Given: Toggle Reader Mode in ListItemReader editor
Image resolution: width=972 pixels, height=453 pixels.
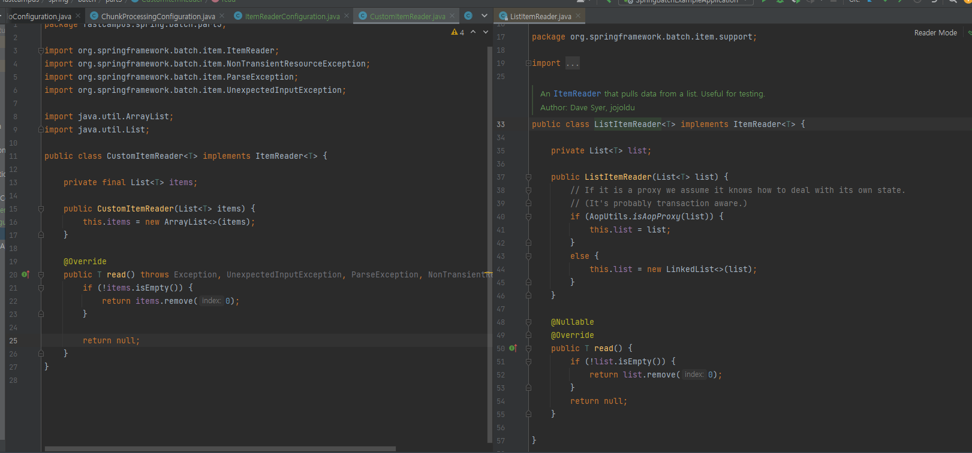Looking at the screenshot, I should pyautogui.click(x=935, y=33).
